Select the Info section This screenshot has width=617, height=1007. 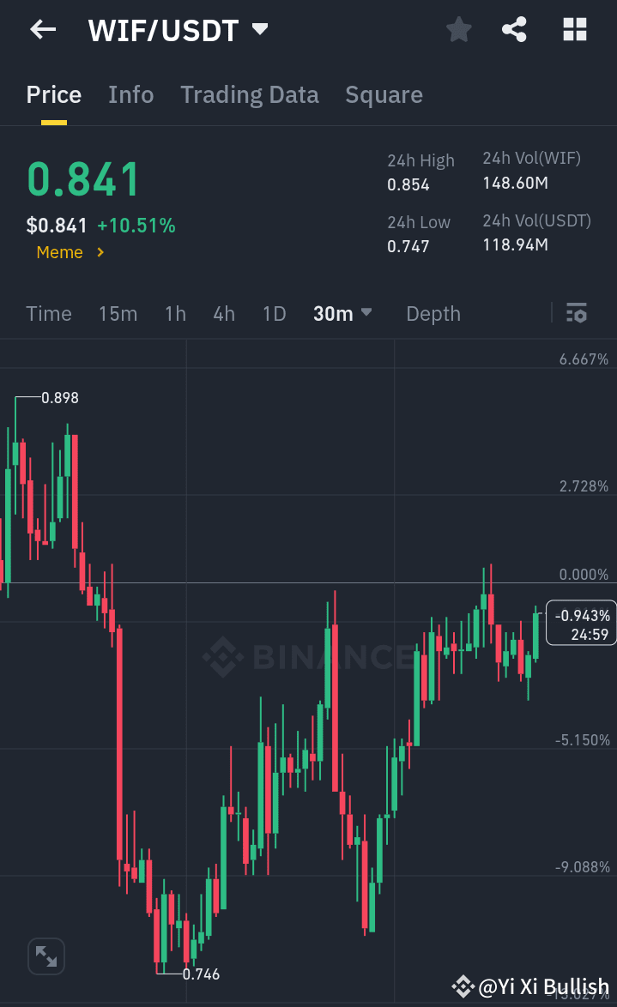130,94
